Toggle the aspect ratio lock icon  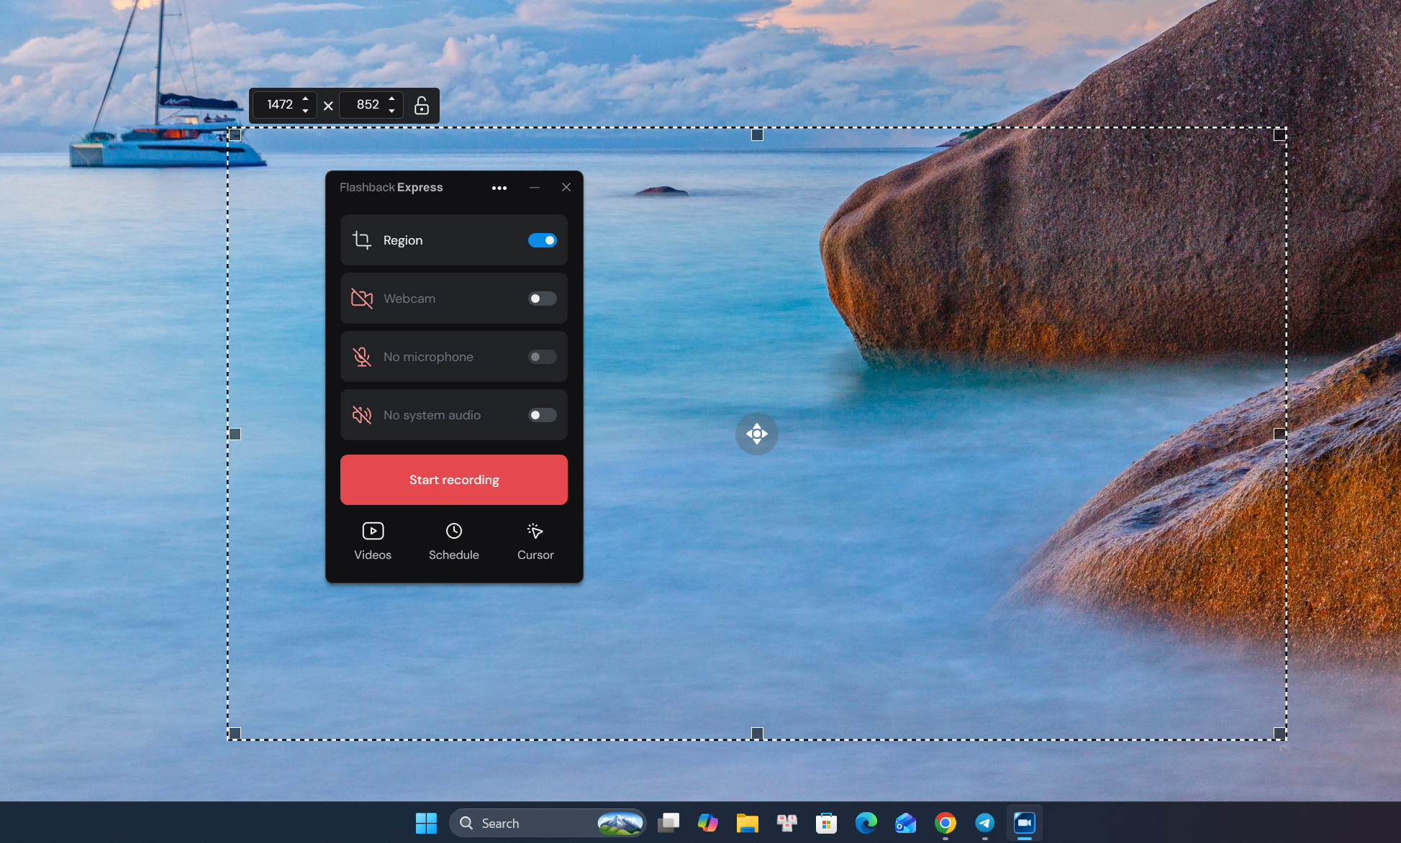tap(422, 106)
